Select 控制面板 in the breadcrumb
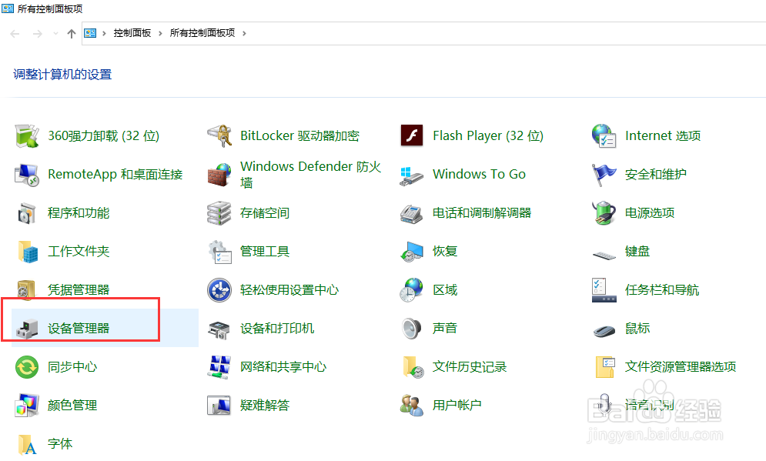The height and width of the screenshot is (461, 766). click(x=132, y=33)
